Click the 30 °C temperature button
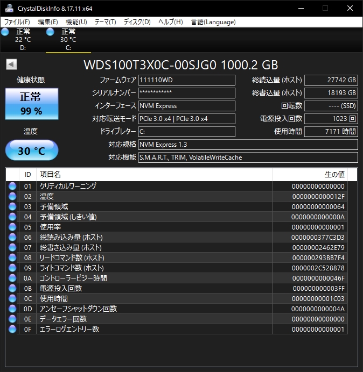Viewport: 363px width, 372px height. point(32,150)
